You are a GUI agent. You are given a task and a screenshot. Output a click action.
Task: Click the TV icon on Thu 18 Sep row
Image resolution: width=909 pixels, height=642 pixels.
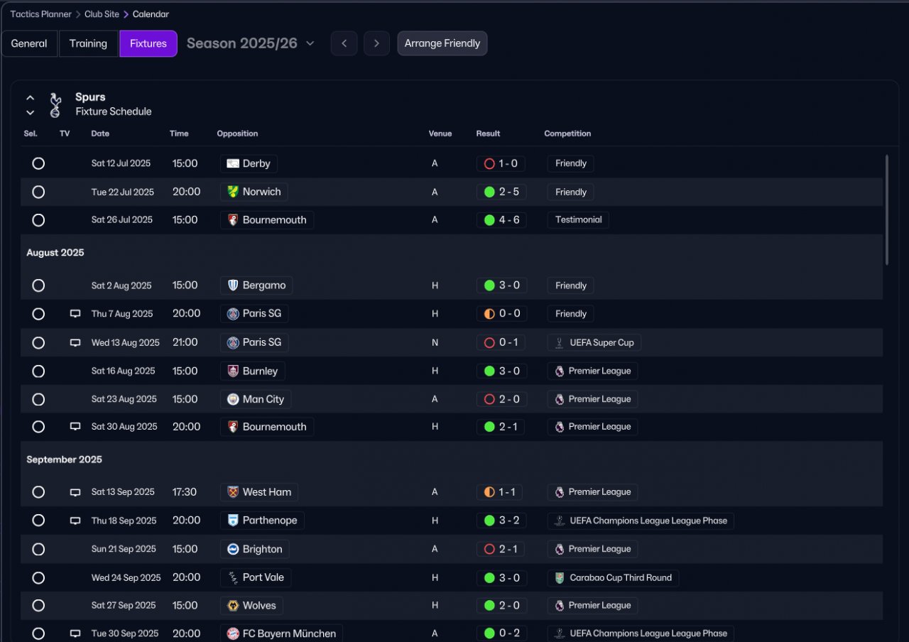point(75,521)
